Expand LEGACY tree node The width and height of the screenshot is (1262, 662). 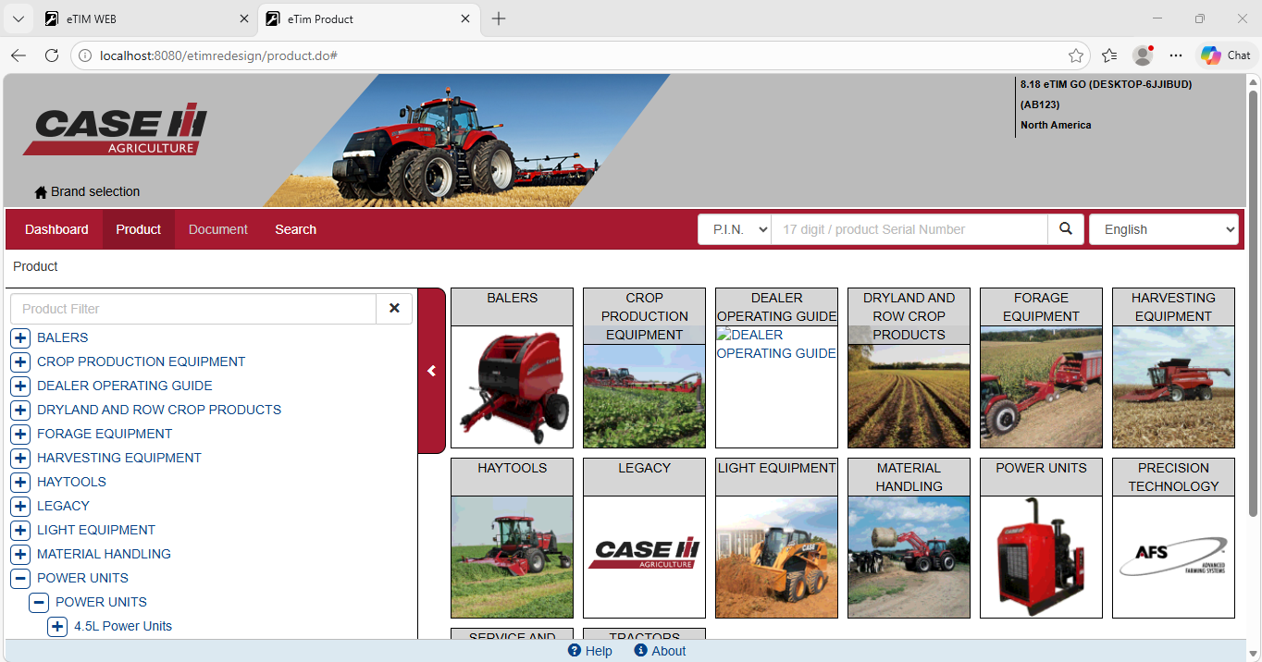click(20, 506)
